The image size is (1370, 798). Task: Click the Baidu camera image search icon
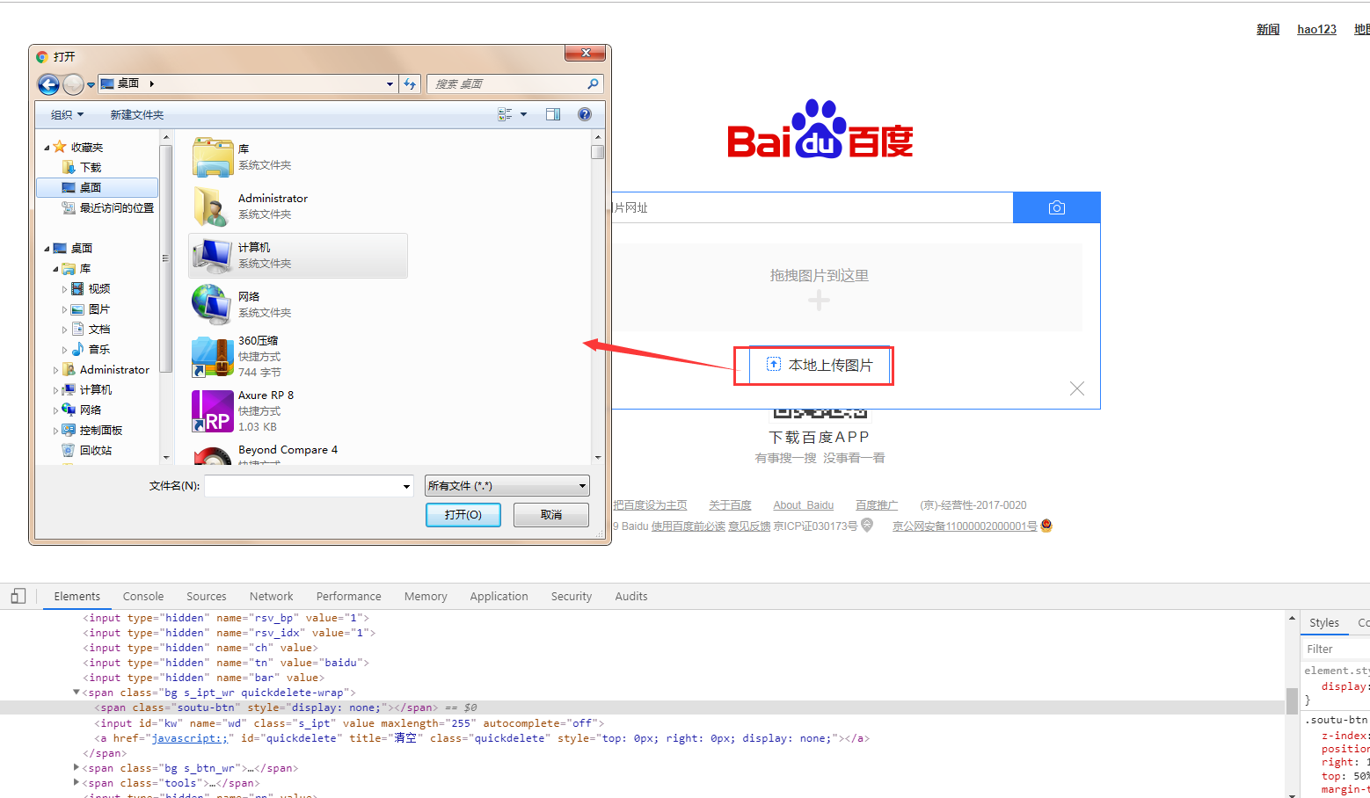point(1057,207)
